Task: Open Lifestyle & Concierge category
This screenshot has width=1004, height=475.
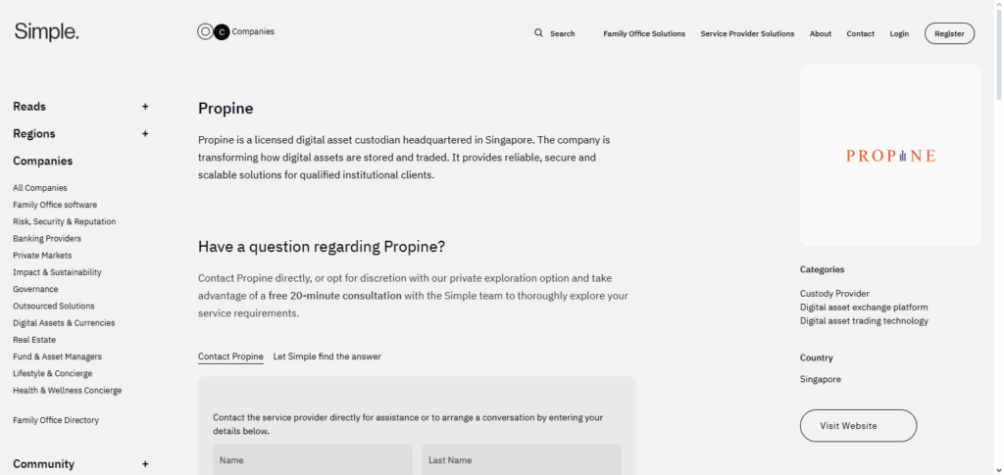Action: point(53,373)
